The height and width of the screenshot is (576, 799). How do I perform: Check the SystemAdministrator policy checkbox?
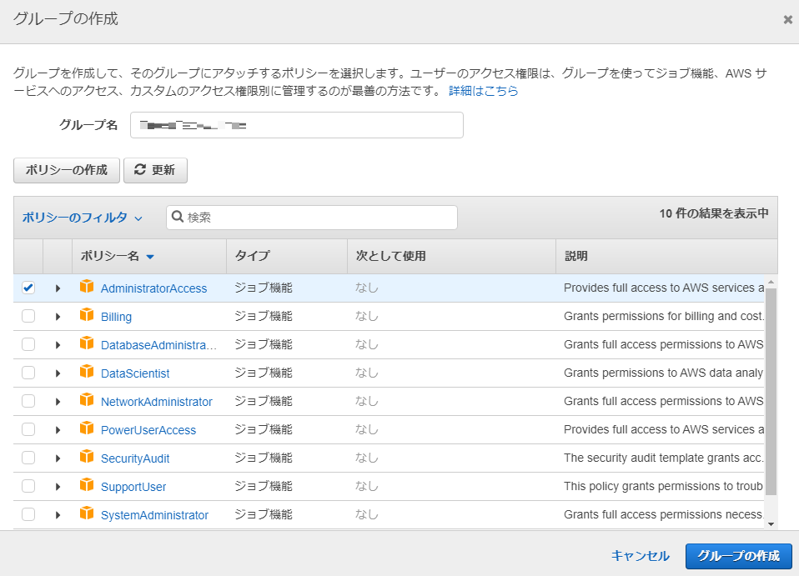point(28,515)
